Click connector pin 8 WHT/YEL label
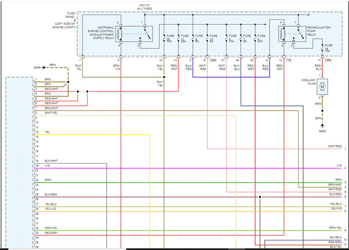This screenshot has height=250, width=349. (51, 113)
